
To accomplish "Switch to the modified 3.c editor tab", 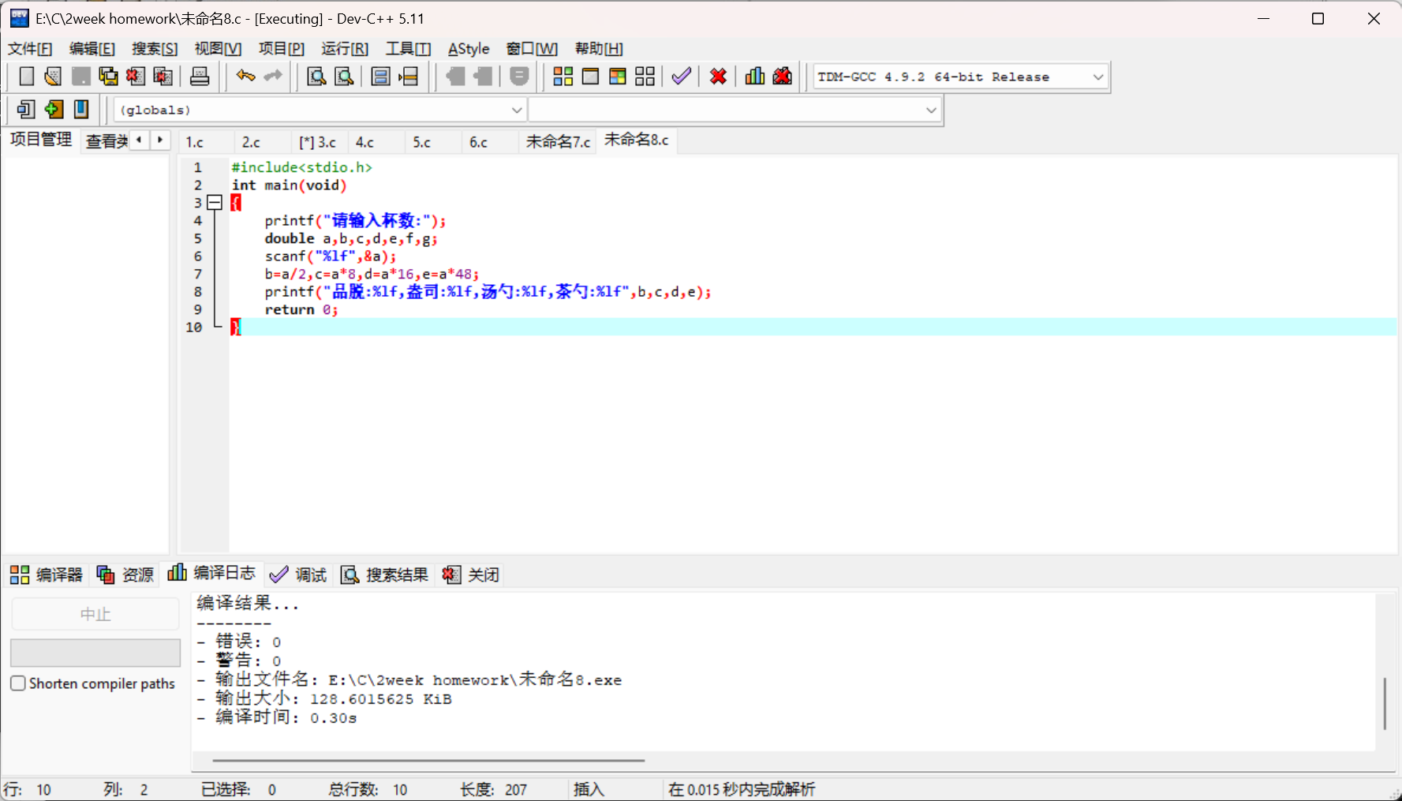I will (x=318, y=142).
